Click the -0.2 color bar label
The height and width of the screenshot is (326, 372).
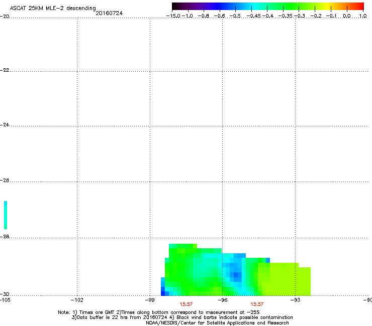(316, 16)
